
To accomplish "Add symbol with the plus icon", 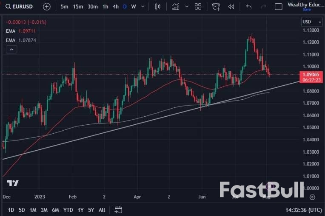I will 47,7.
